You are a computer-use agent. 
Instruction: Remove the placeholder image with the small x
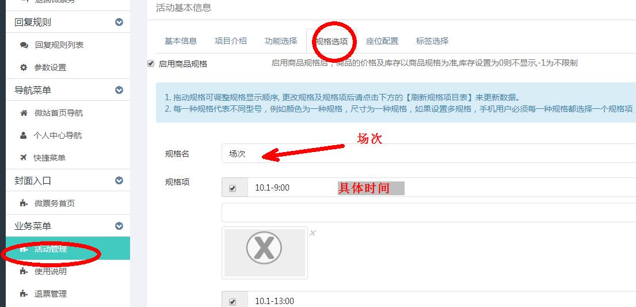coord(313,233)
